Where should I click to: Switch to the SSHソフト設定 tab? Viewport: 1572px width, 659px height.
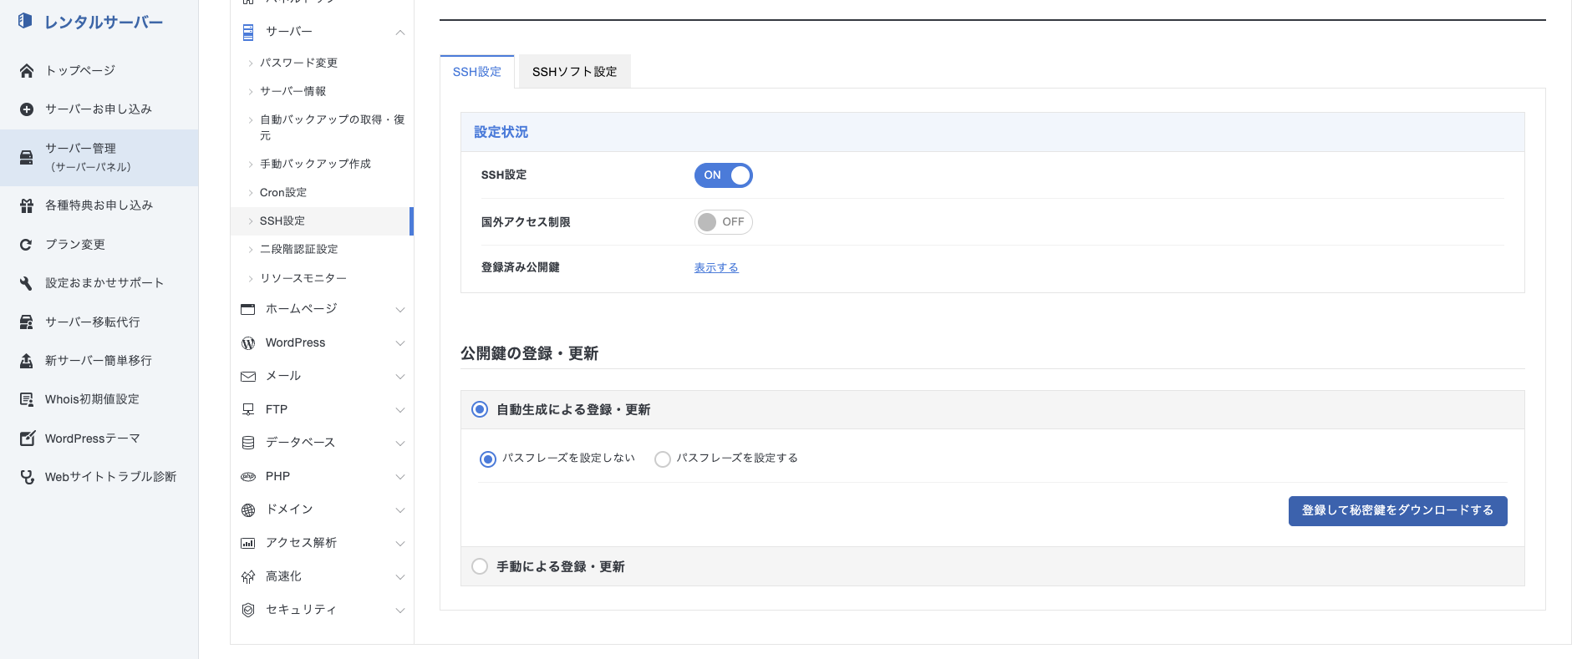575,72
